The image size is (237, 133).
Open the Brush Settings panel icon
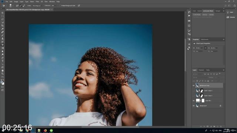click(x=189, y=31)
